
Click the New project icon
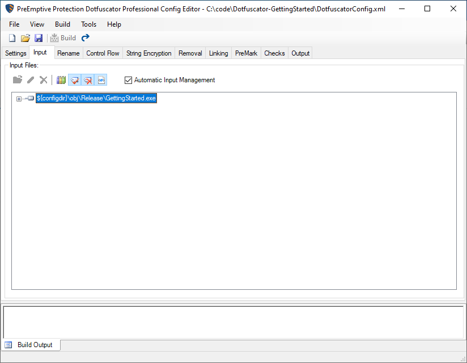tap(12, 38)
